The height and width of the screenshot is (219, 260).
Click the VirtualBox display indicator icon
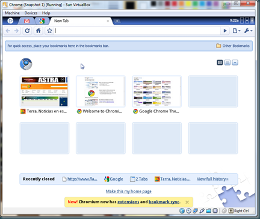(x=215, y=211)
